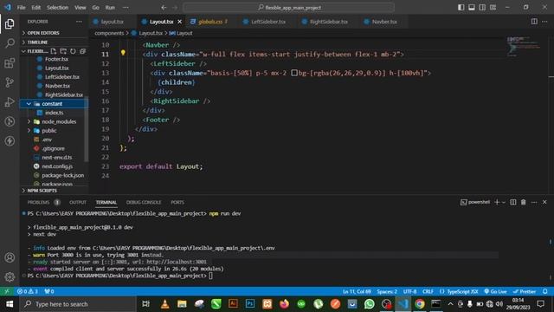Open terminal launch profile dropdown arrow
The image size is (554, 312).
pyautogui.click(x=504, y=202)
